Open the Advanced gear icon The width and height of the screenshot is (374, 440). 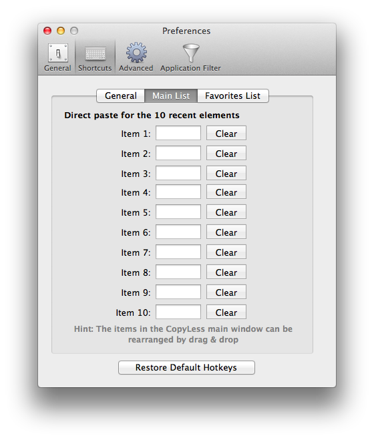click(x=136, y=53)
